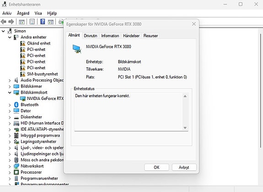Click the back arrow toolbar icon
Screen dimensions: 263x192
4,22
